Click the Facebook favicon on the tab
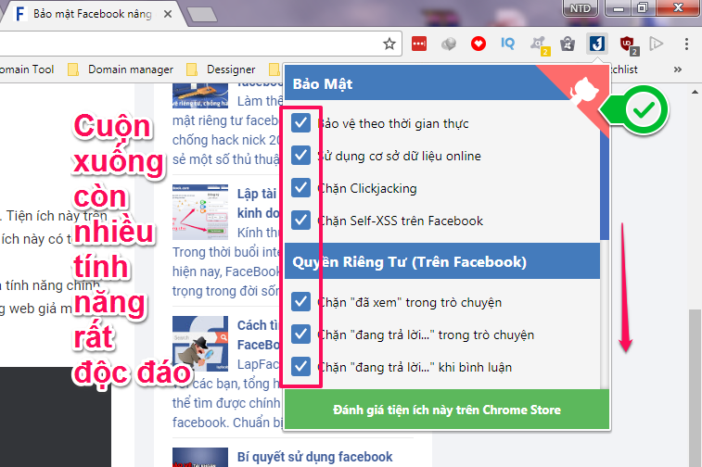The width and height of the screenshot is (702, 467). [19, 14]
